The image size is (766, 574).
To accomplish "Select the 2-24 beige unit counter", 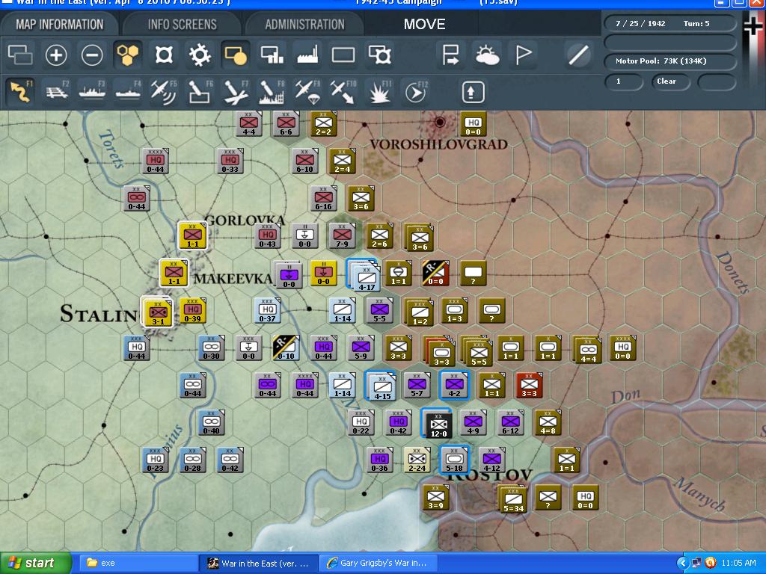I will (x=417, y=460).
